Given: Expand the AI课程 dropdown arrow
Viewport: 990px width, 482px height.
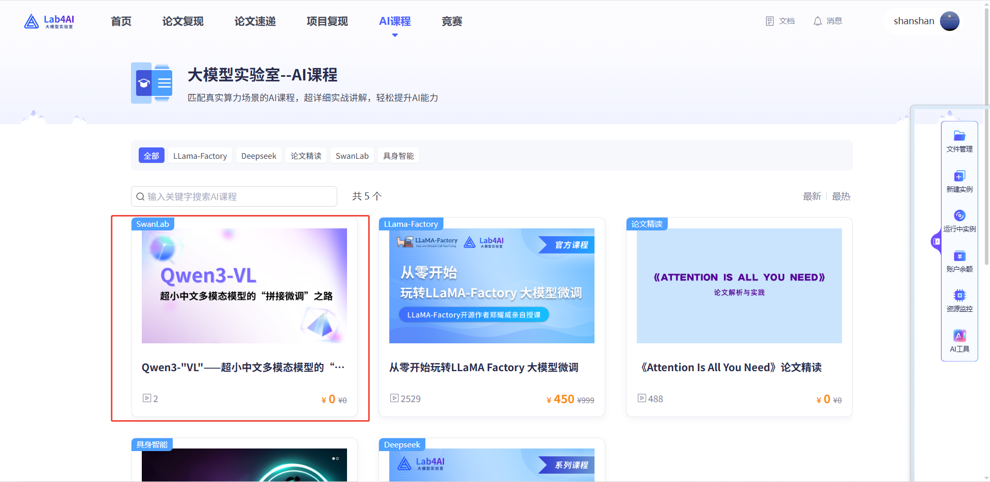Looking at the screenshot, I should pos(395,35).
